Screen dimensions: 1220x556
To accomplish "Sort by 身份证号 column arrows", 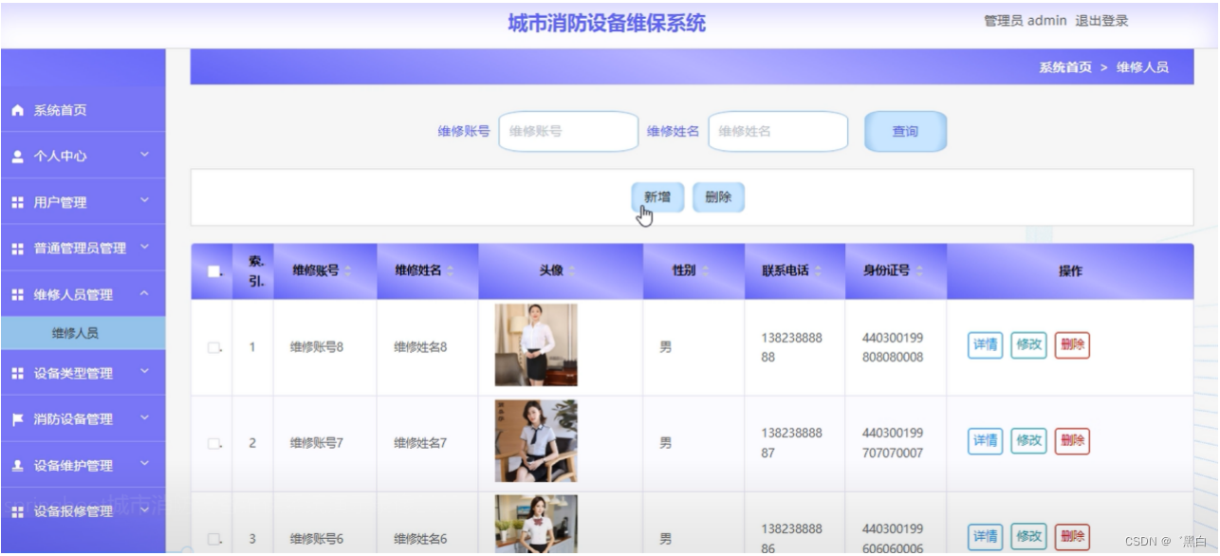I will (x=918, y=271).
